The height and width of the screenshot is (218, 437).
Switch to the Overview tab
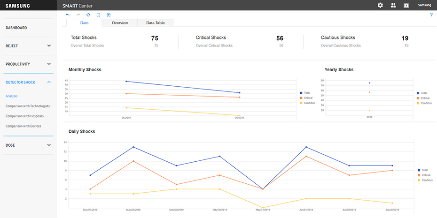120,23
